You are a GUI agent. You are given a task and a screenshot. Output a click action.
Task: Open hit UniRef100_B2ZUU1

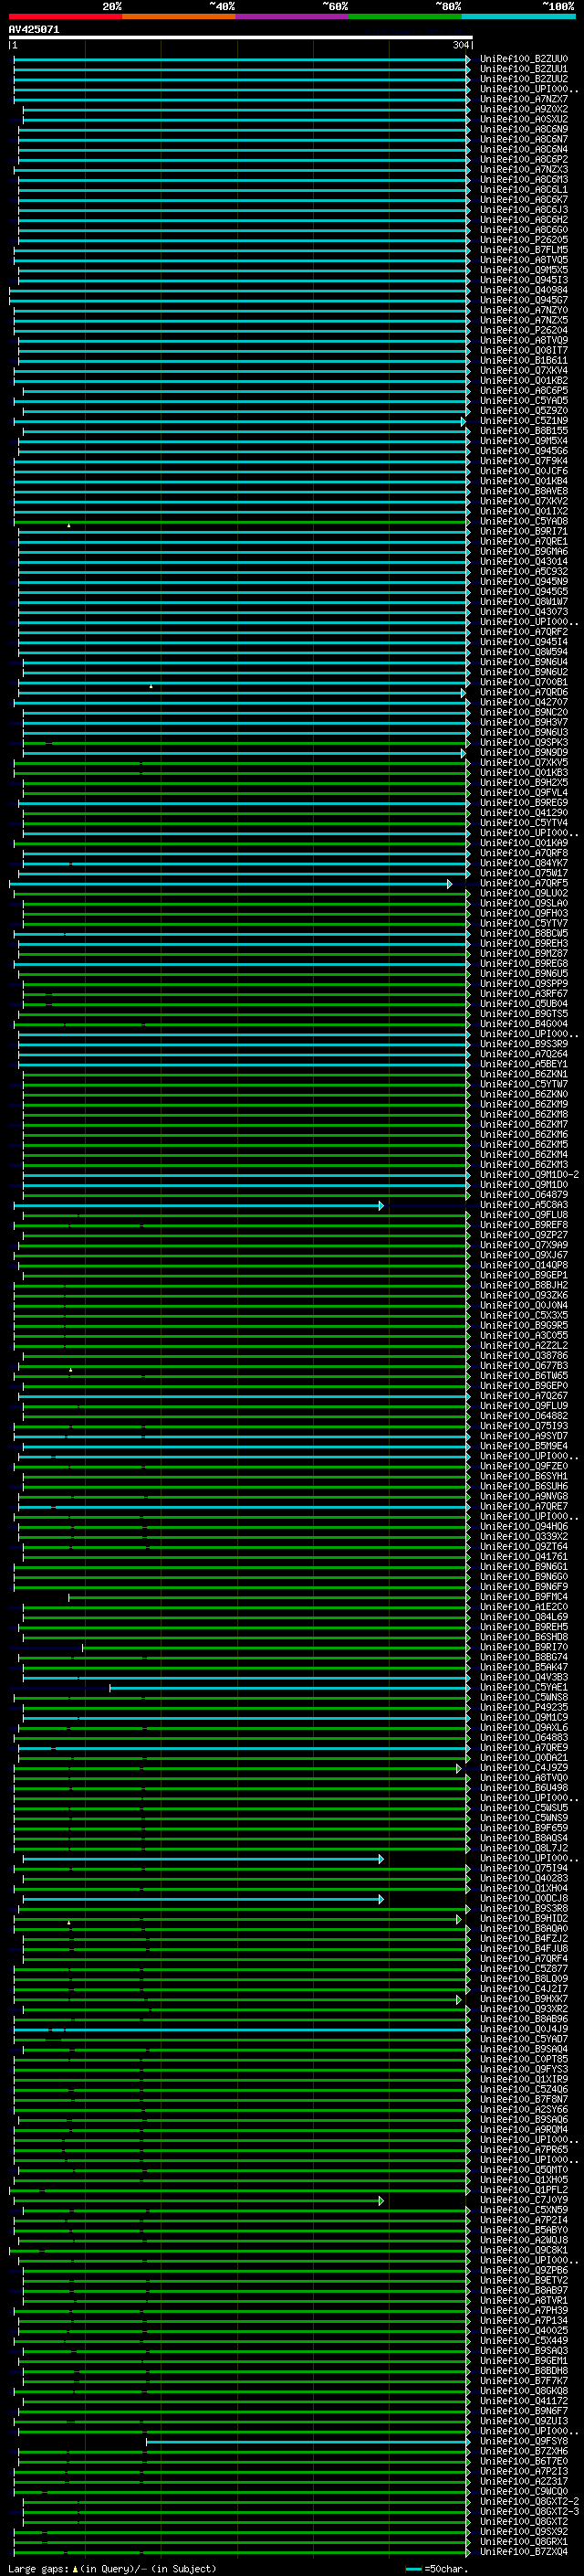click(x=524, y=69)
